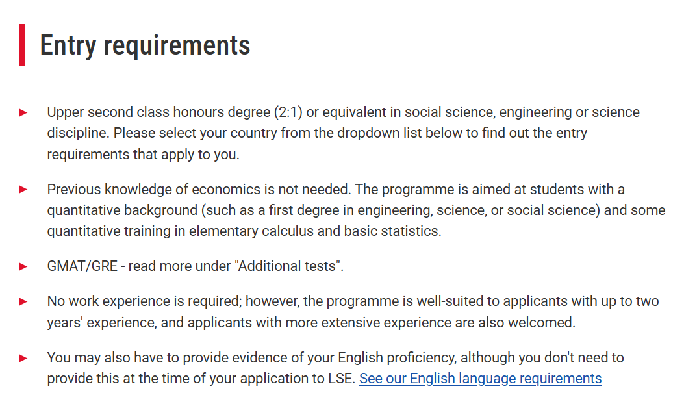This screenshot has height=406, width=684.
Task: Click the Entry requirements heading
Action: pos(146,45)
